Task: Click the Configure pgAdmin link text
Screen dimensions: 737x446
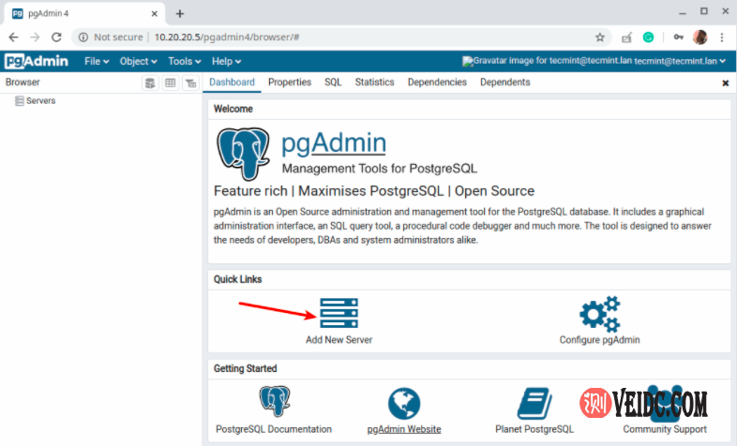Action: (600, 340)
